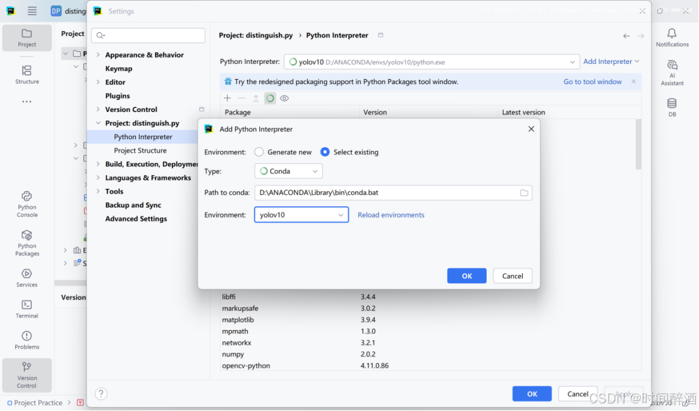Open the Problems tool window
Image resolution: width=699 pixels, height=411 pixels.
[27, 340]
